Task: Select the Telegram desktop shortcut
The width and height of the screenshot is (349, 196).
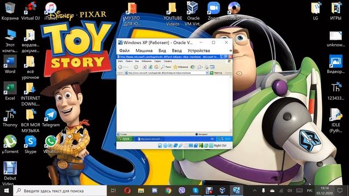Action: (x=51, y=118)
